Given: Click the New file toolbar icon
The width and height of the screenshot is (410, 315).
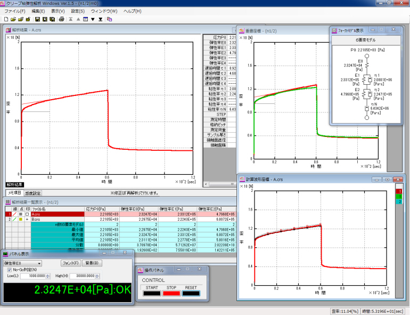Looking at the screenshot, I should (x=5, y=19).
